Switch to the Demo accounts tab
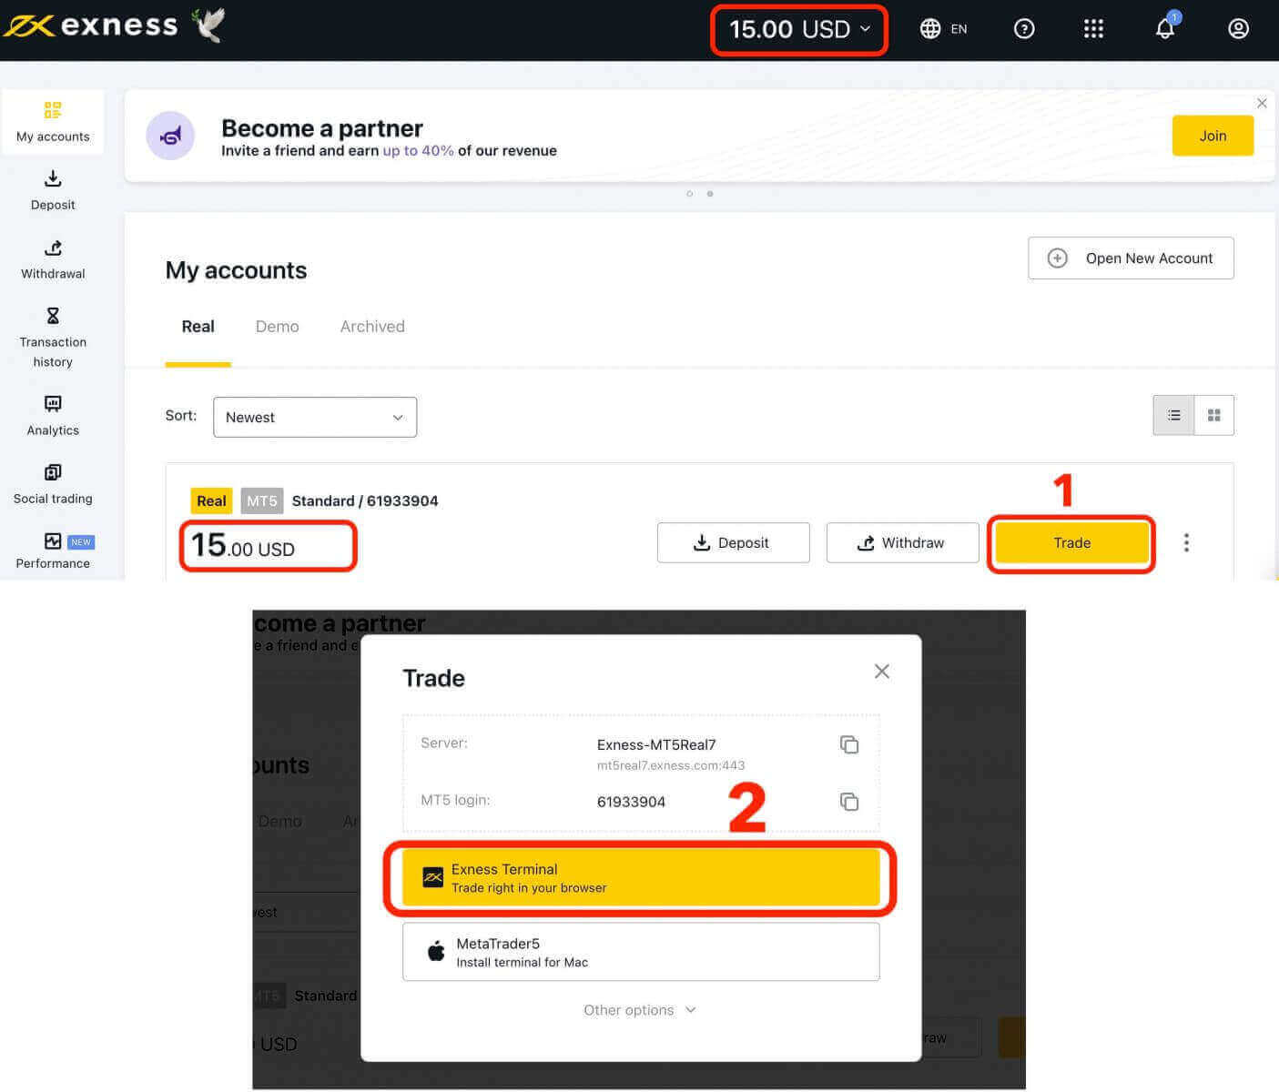 click(x=277, y=327)
